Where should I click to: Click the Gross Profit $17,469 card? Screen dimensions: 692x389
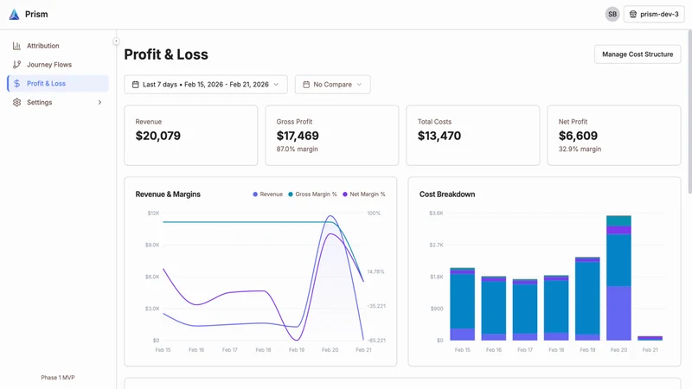(x=332, y=136)
